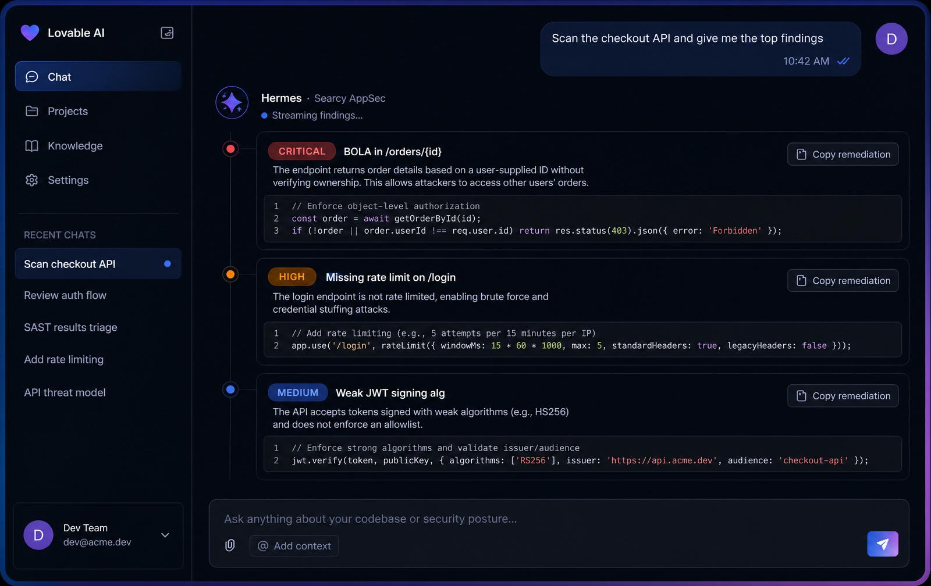Click the Searcy AppSec label
This screenshot has width=931, height=586.
[350, 98]
